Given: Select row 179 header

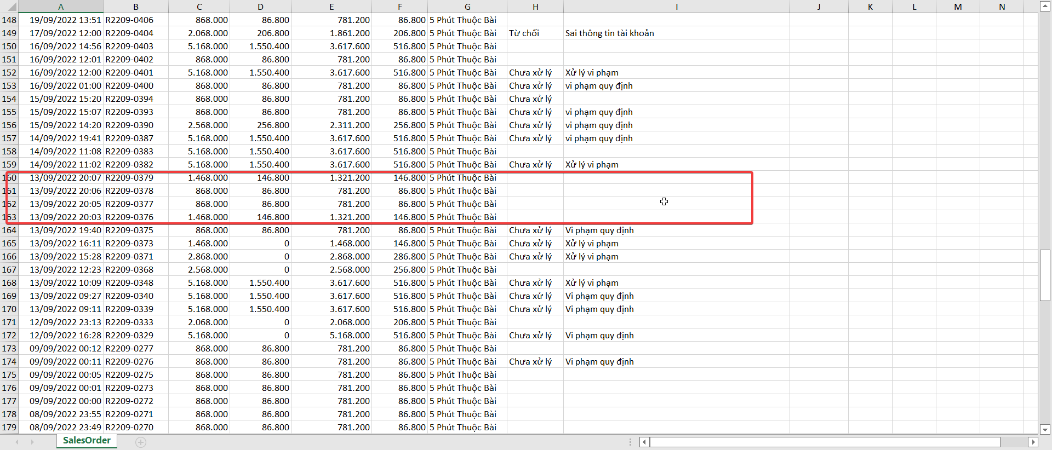Looking at the screenshot, I should 9,427.
